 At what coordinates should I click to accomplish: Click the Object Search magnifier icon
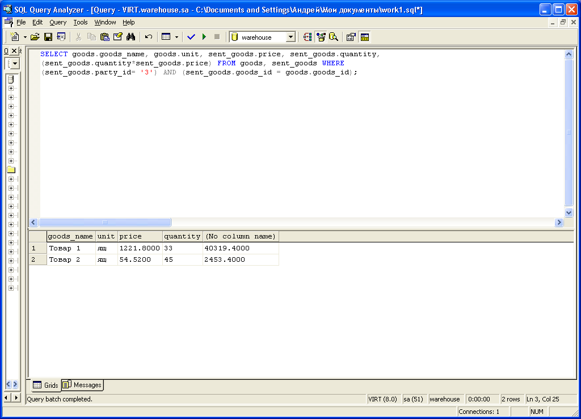334,37
